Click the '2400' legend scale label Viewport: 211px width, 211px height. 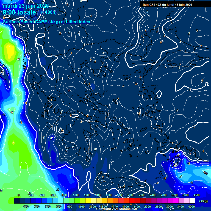coord(153,195)
